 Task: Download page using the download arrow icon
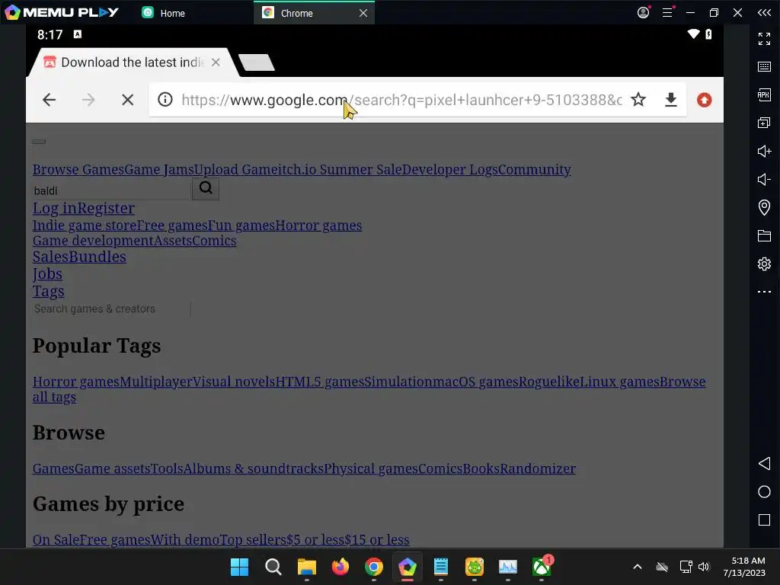tap(671, 100)
